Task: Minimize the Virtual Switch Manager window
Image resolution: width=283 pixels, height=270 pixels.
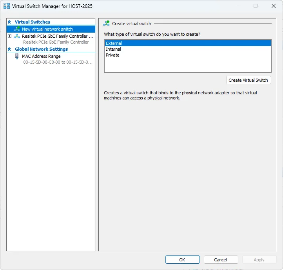Action: [238, 6]
